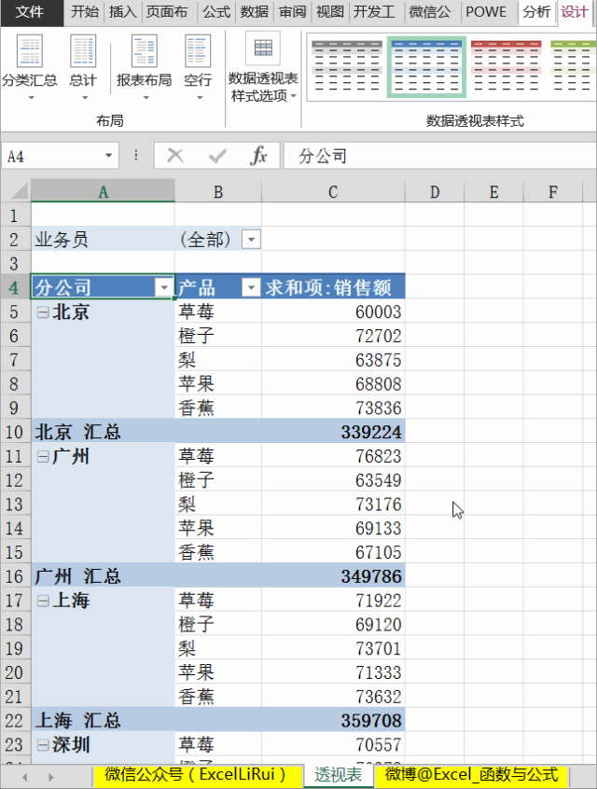Switch to the 页面布局 ribbon tab
The width and height of the screenshot is (597, 789).
[x=168, y=12]
